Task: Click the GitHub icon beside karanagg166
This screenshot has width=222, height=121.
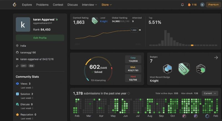Action: [17, 52]
